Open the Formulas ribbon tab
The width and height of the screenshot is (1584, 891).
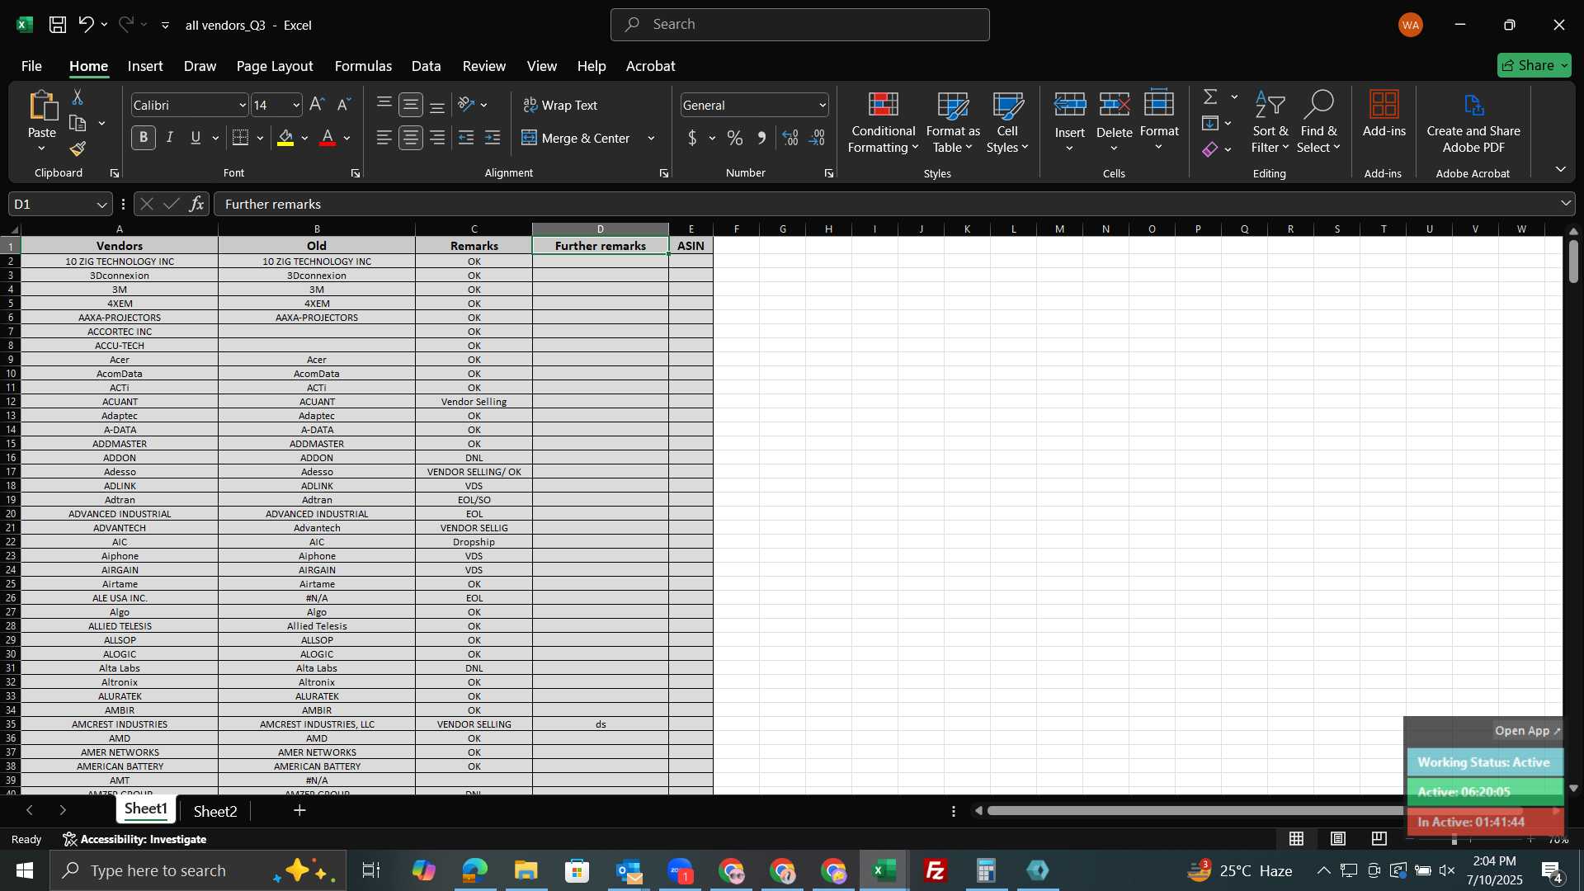point(363,66)
